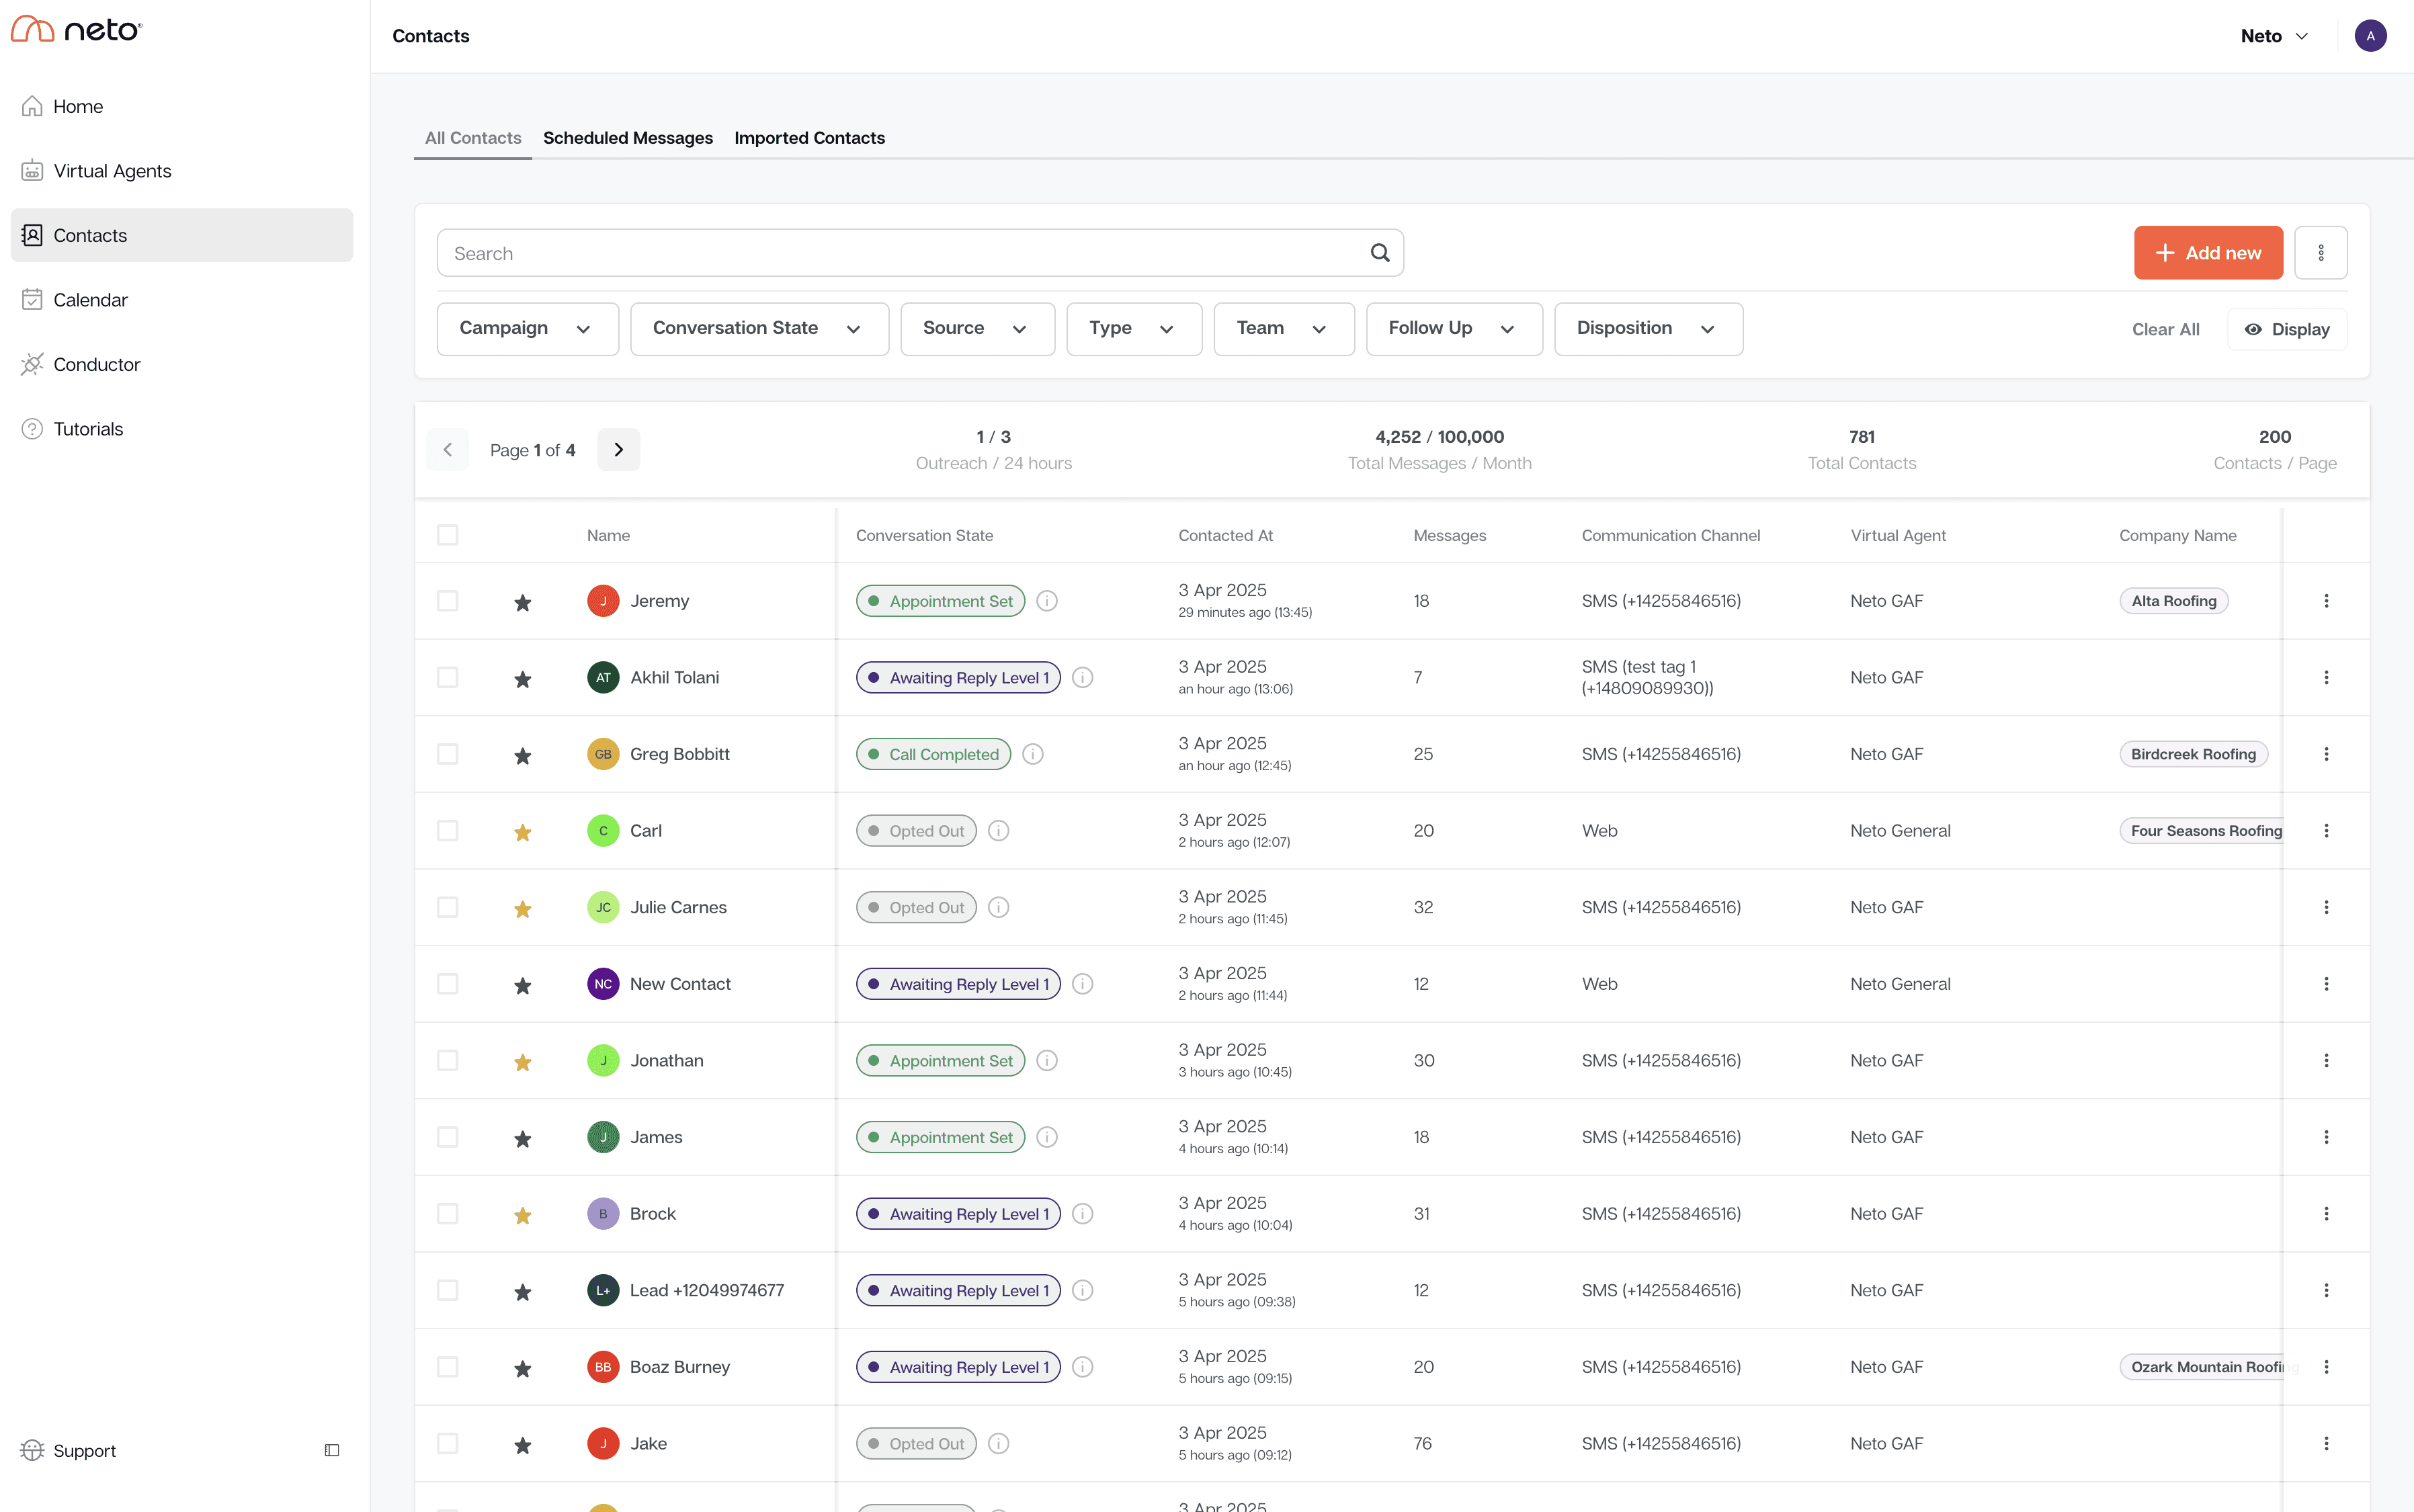Select the checkbox beside Greg Bobbitt
Image resolution: width=2414 pixels, height=1512 pixels.
447,754
